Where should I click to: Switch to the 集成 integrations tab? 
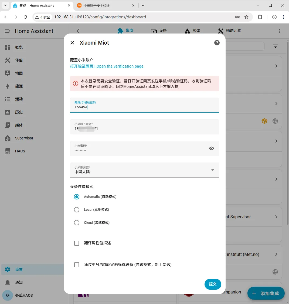point(125,31)
